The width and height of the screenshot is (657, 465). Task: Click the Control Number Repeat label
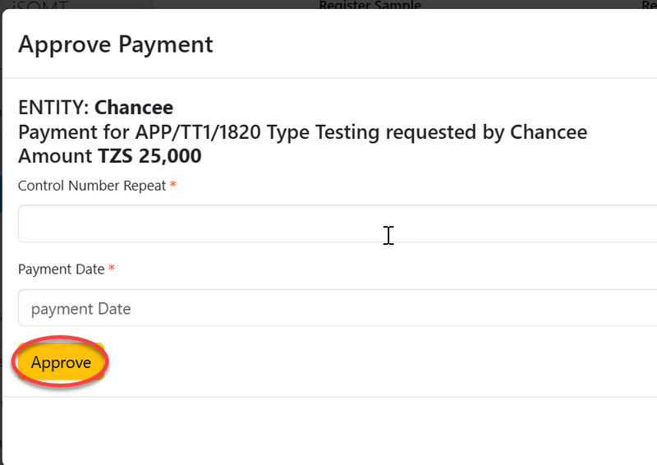click(92, 186)
